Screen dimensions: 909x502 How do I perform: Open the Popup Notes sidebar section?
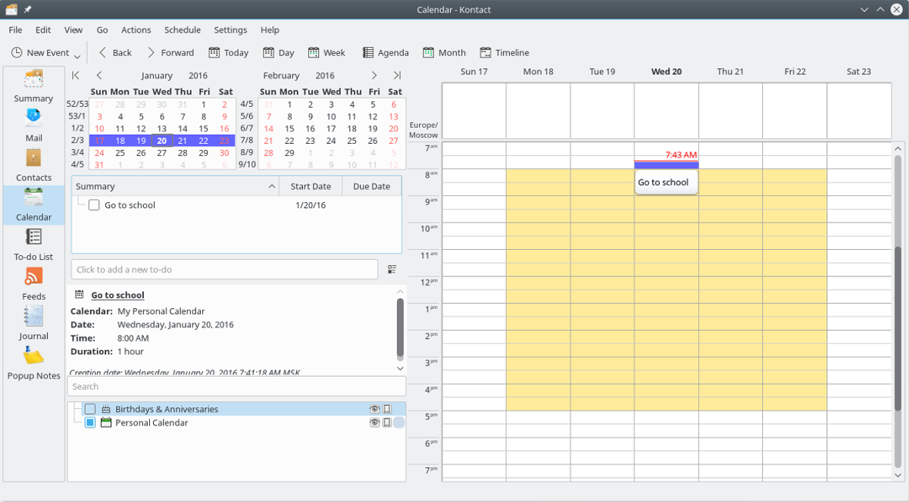(33, 363)
